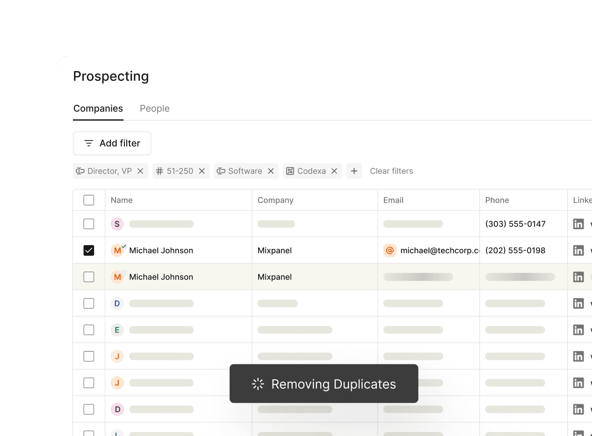Click the LinkedIn icon in Michael Johnson's checked row
Viewport: 592px width, 436px height.
pos(578,250)
